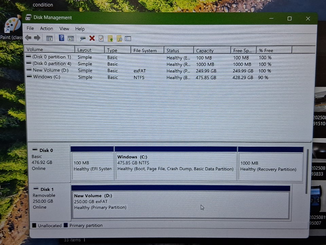This screenshot has width=326, height=245.
Task: Click the Disk 1 drive icon in the lower pane
Action: pyautogui.click(x=36, y=189)
